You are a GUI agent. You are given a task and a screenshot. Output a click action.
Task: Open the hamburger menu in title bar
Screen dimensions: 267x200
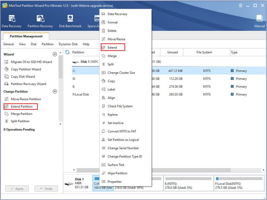click(x=240, y=5)
